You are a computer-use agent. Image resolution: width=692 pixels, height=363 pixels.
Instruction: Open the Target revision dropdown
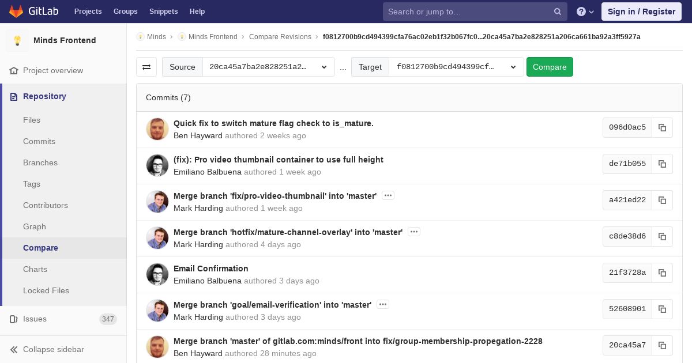pos(456,67)
